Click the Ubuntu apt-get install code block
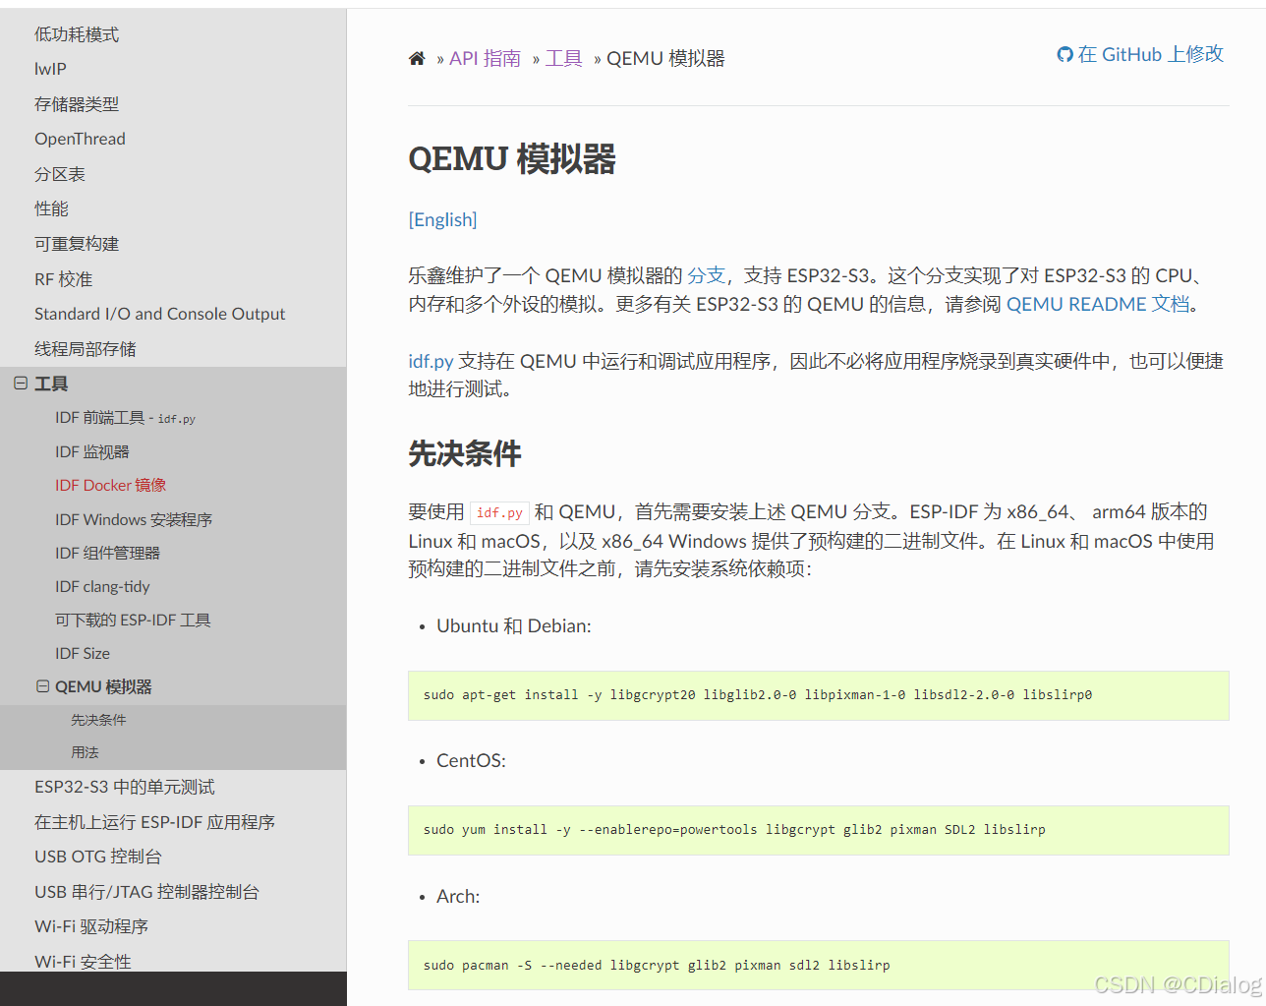 (x=818, y=695)
